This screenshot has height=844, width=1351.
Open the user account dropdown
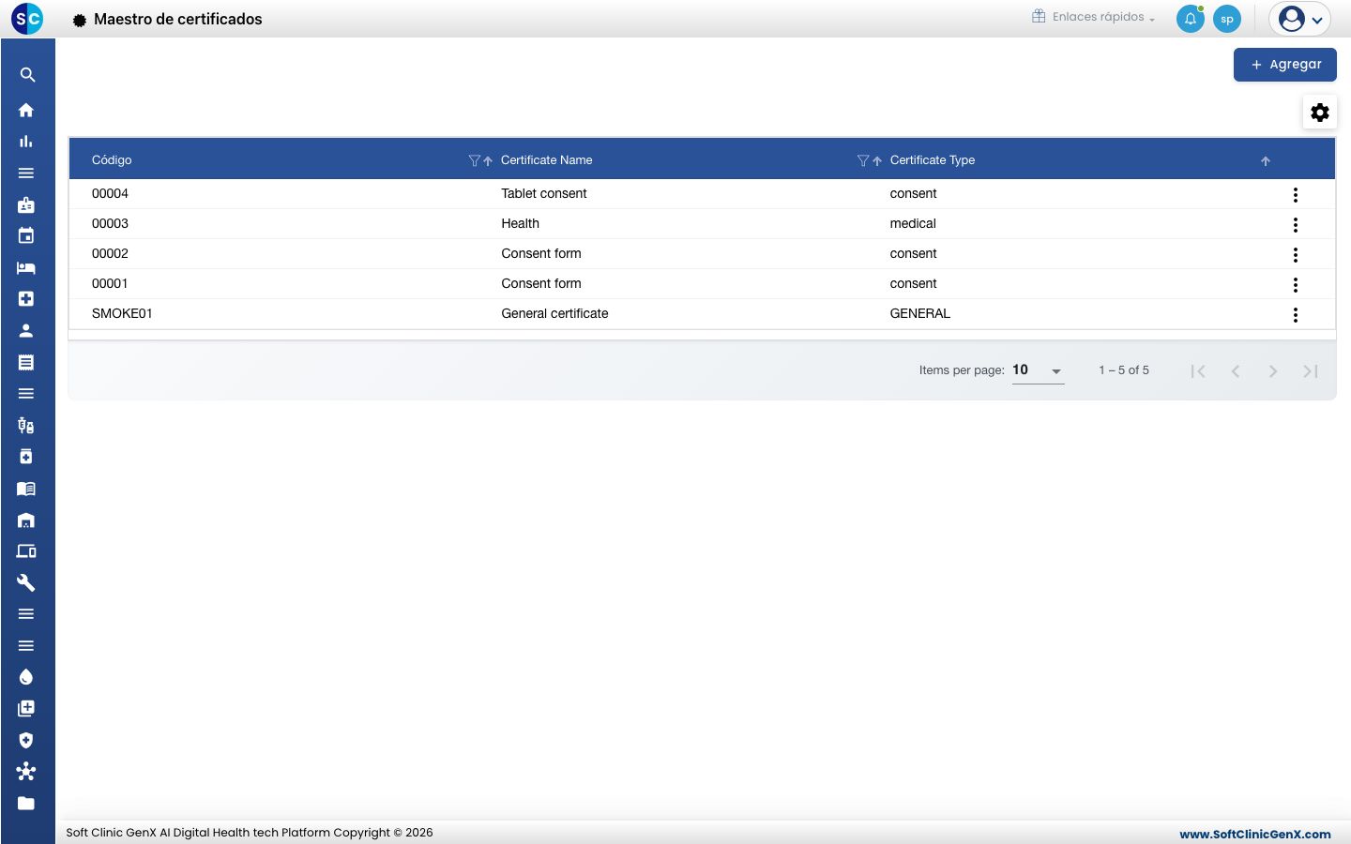[1300, 19]
